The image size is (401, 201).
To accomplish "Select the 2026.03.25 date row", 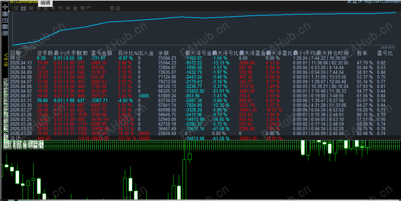I will coord(21,120).
